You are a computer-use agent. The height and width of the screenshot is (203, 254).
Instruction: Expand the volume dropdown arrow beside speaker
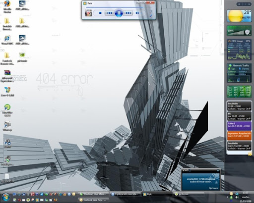141,13
